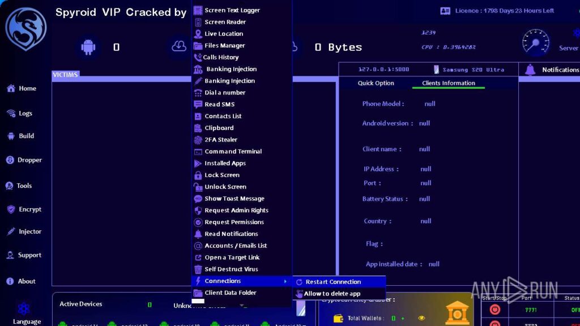Toggle the eye icon beside Total Wallets
Screen dimensions: 580x326
click(x=421, y=318)
